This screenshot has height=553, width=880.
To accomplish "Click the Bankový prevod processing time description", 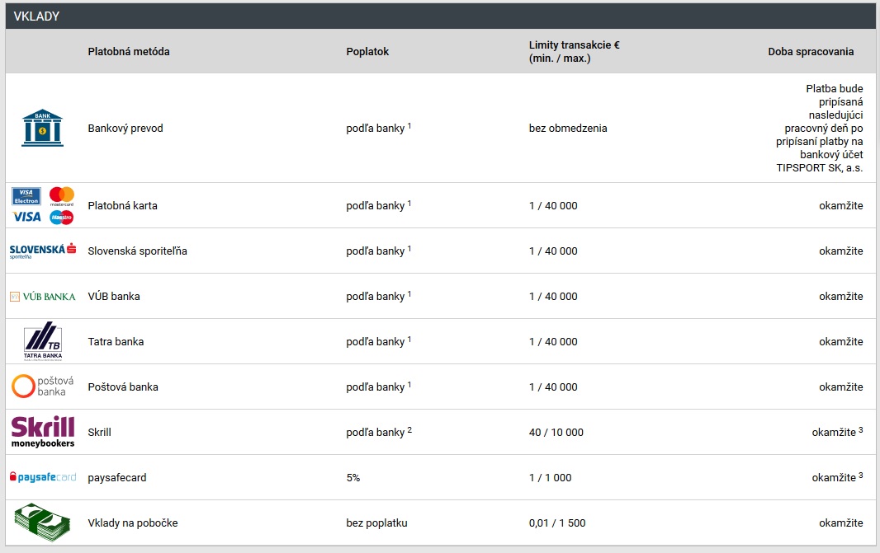I will tap(820, 129).
